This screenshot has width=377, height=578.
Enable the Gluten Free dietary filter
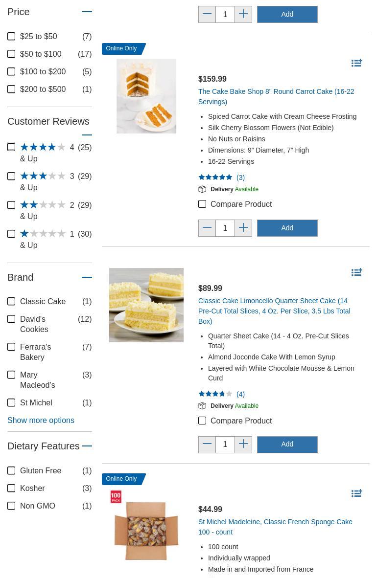(11, 470)
